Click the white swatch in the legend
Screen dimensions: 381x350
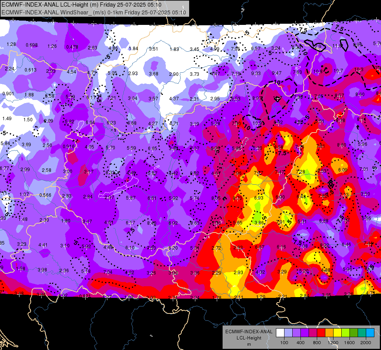click(x=280, y=333)
